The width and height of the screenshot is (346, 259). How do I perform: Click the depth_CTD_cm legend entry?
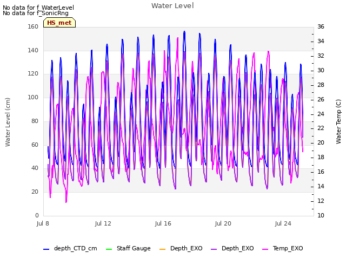(x=70, y=248)
